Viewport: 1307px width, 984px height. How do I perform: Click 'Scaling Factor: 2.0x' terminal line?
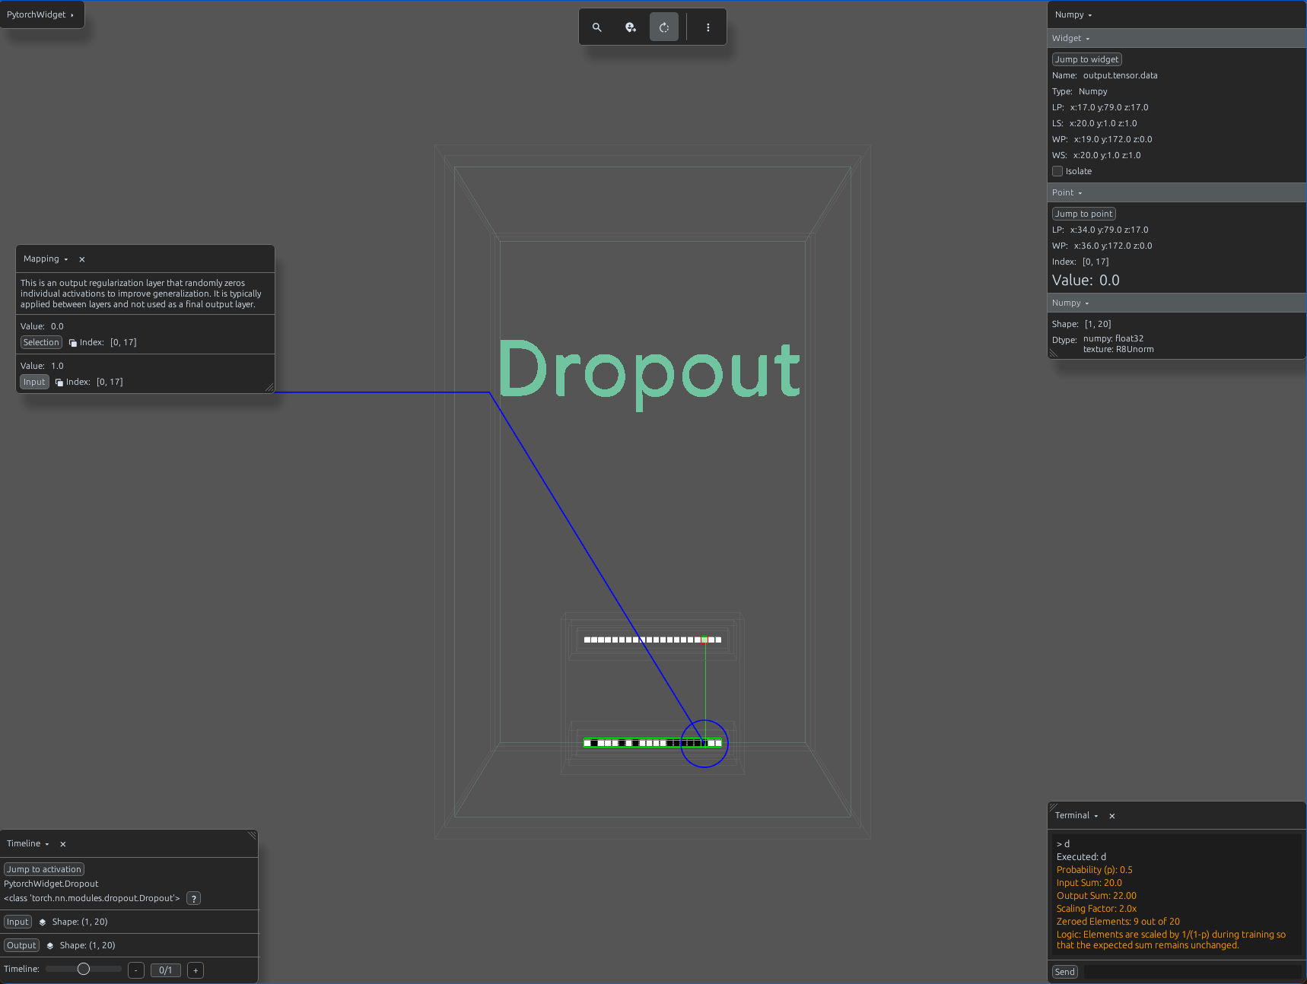(x=1096, y=909)
